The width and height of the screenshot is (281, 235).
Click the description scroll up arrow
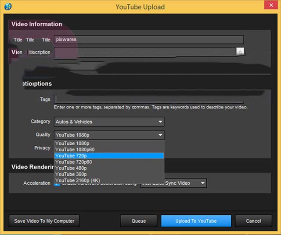coord(240,52)
